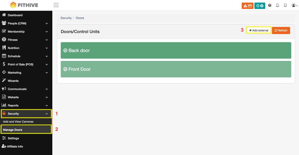Click the orange Security lock icon

tap(4, 113)
